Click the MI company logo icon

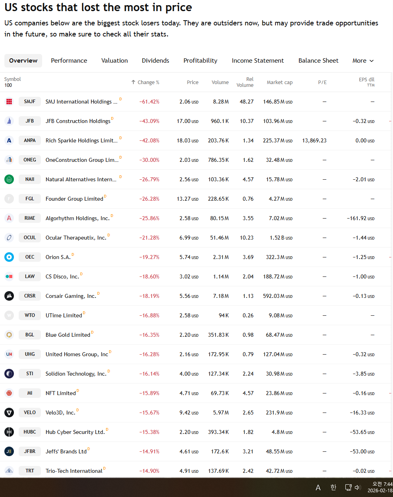click(x=9, y=393)
